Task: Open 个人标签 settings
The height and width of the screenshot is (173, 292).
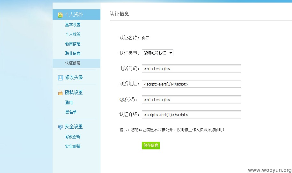Action: coord(73,34)
